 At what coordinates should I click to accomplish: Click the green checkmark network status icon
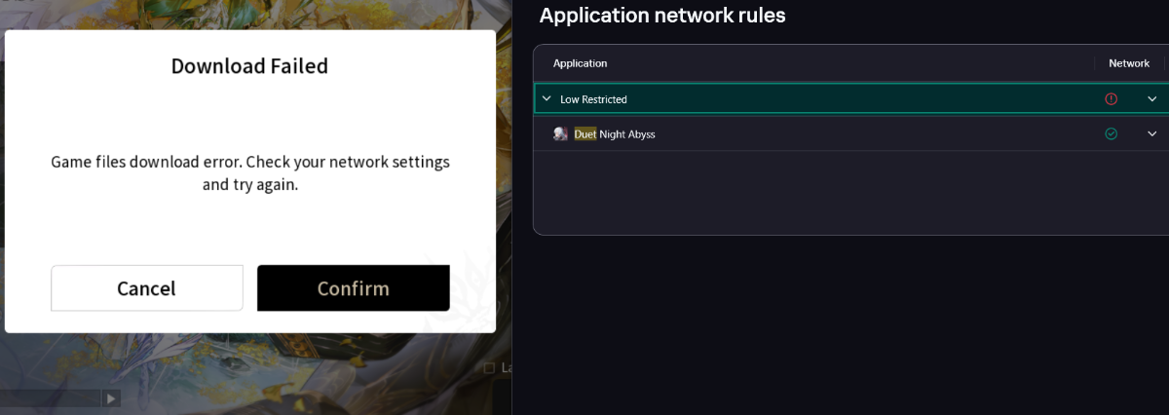tap(1111, 133)
